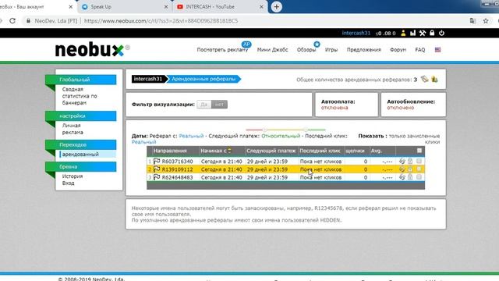Image resolution: width=499 pixels, height=281 pixels.
Task: Click the flag icon for R139109112
Action: 157,169
